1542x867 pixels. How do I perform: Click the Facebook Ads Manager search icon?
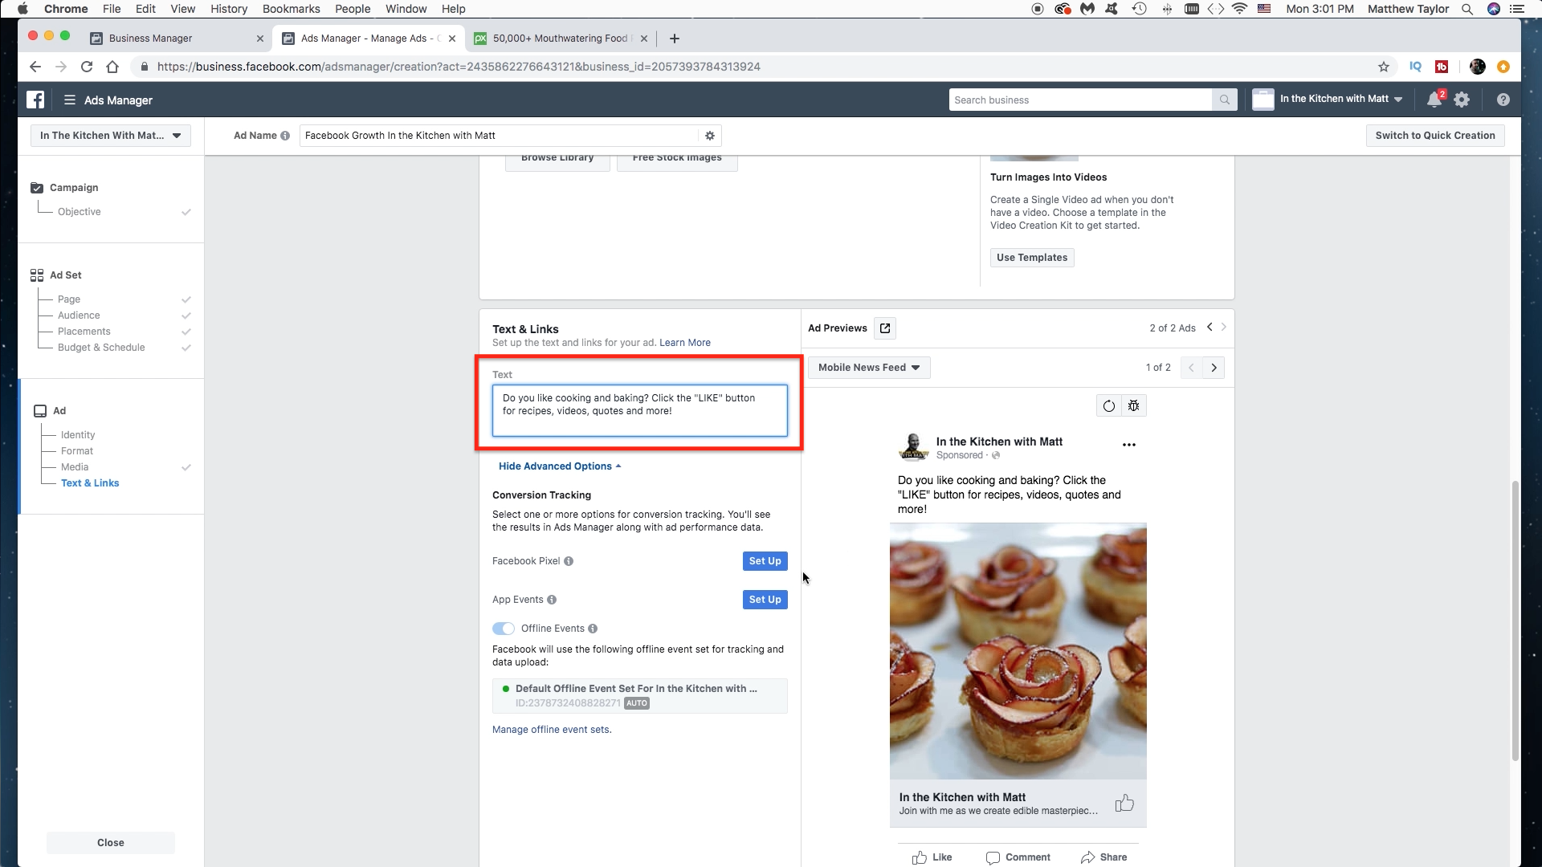[x=1224, y=100]
